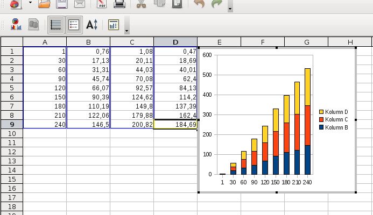373x215 pixels.
Task: Select column header H
Action: pyautogui.click(x=350, y=42)
